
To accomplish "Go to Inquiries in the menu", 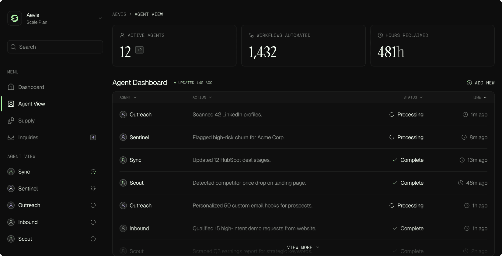I will click(52, 137).
